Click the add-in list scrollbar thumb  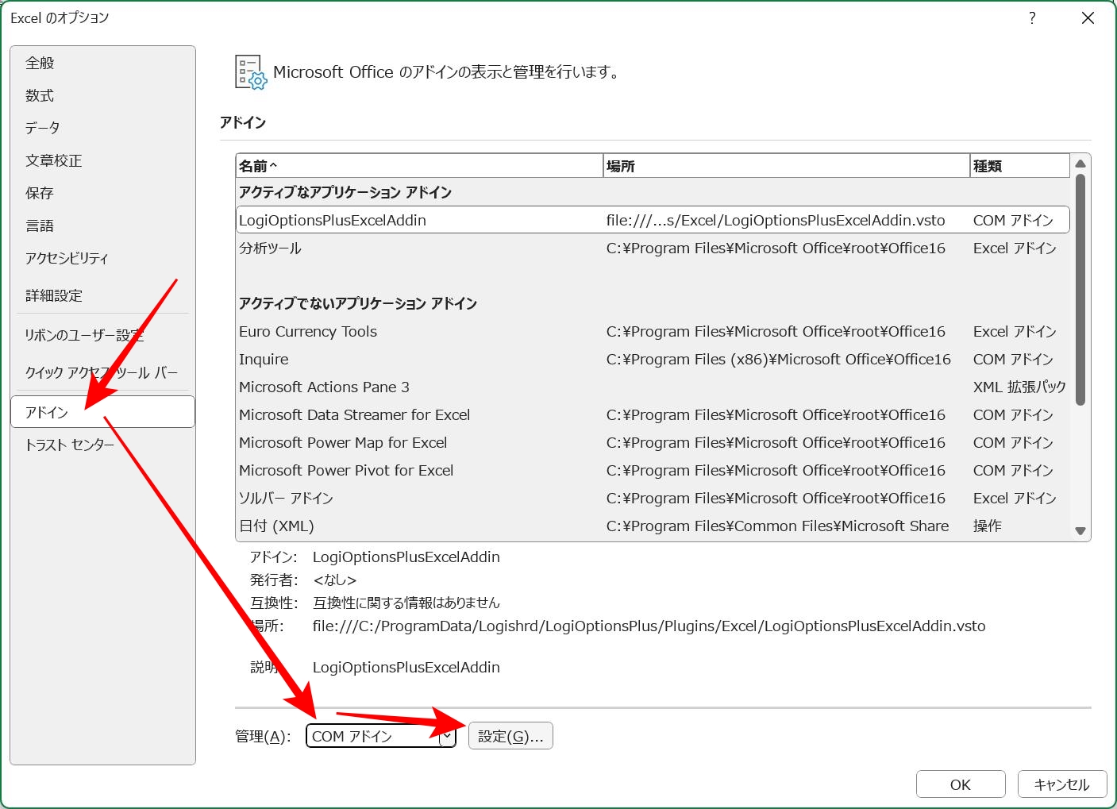point(1080,290)
